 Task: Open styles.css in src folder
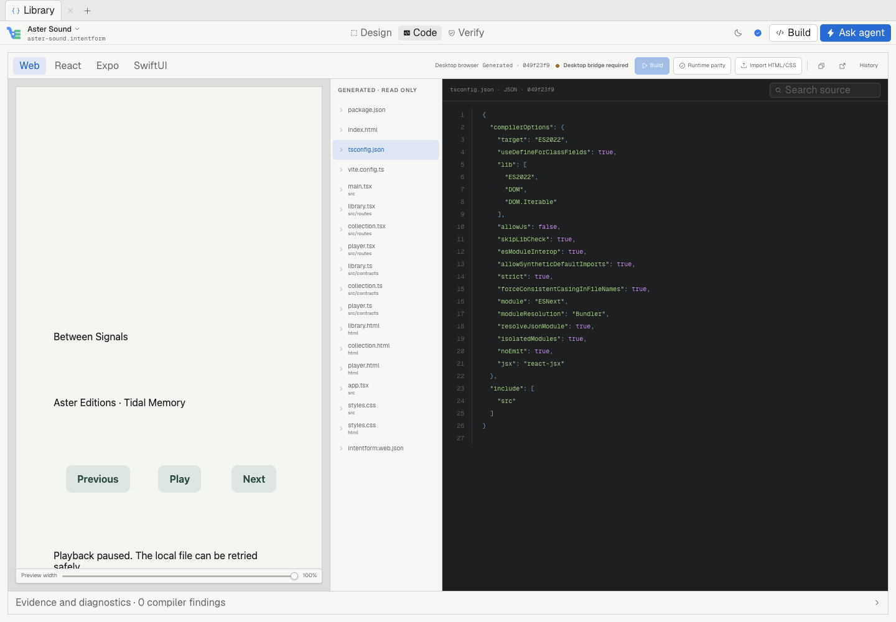(x=386, y=409)
